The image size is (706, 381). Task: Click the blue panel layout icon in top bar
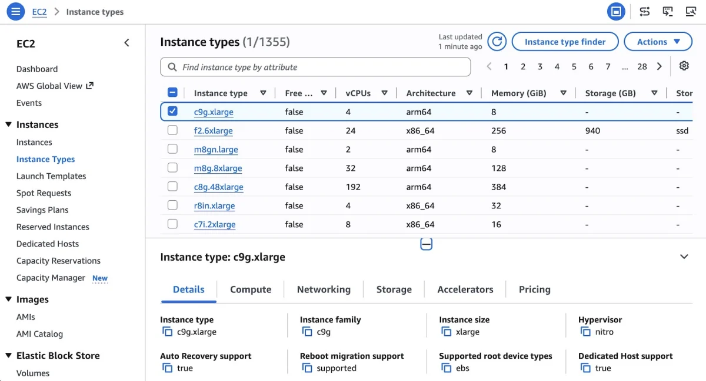(x=616, y=11)
